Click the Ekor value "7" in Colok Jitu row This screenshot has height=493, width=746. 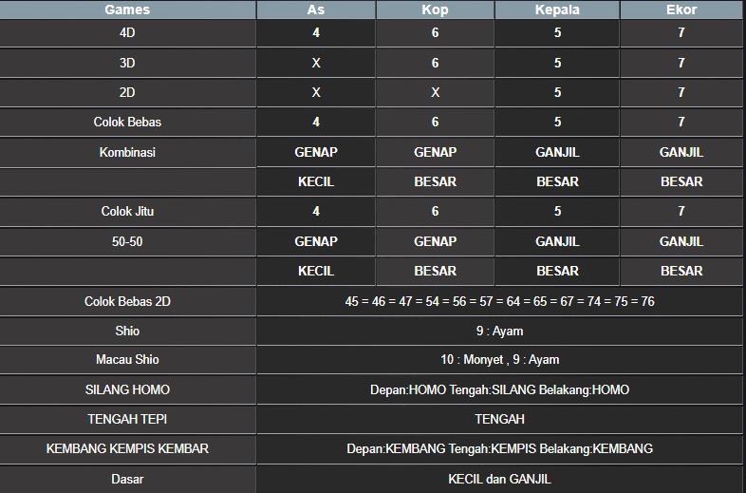[x=681, y=211]
